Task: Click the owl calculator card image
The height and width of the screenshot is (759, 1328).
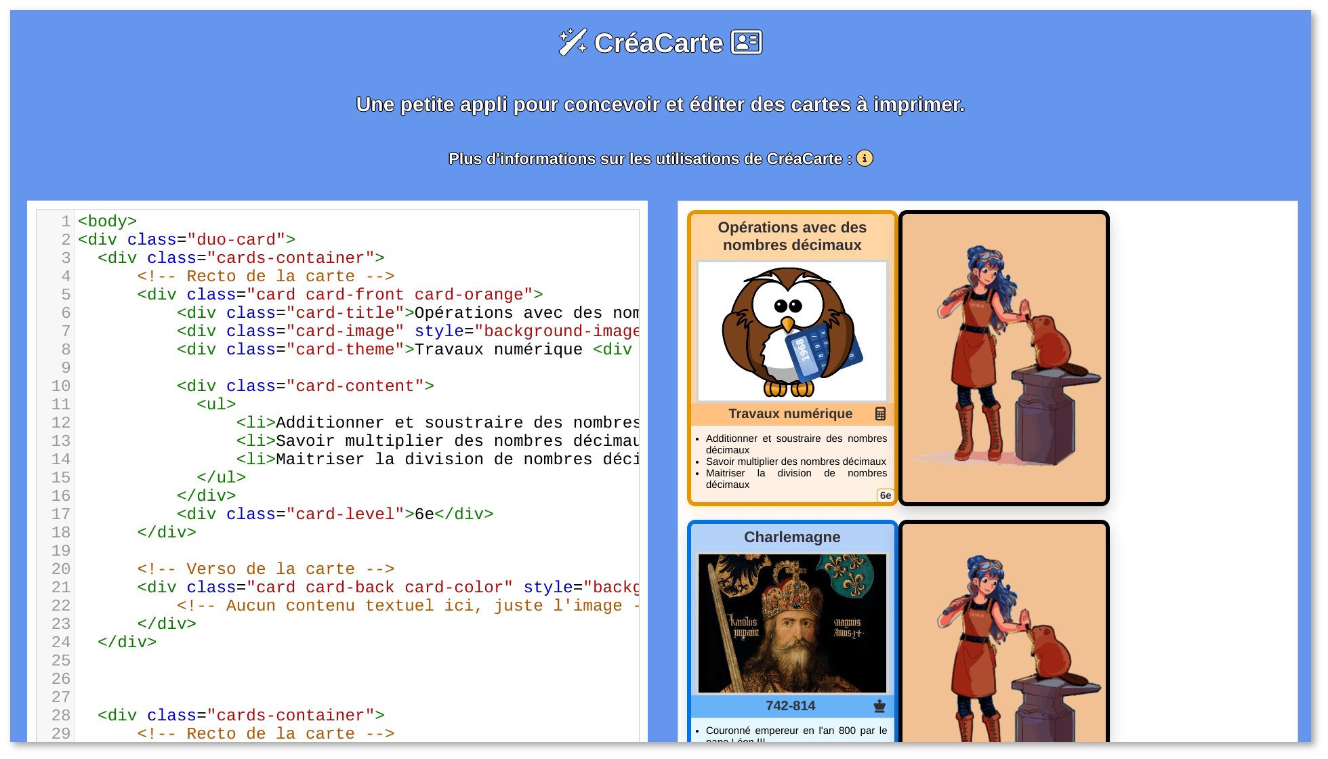Action: click(792, 332)
